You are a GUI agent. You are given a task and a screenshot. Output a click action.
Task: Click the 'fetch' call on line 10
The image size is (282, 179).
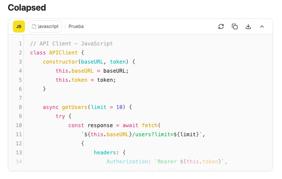150,125
